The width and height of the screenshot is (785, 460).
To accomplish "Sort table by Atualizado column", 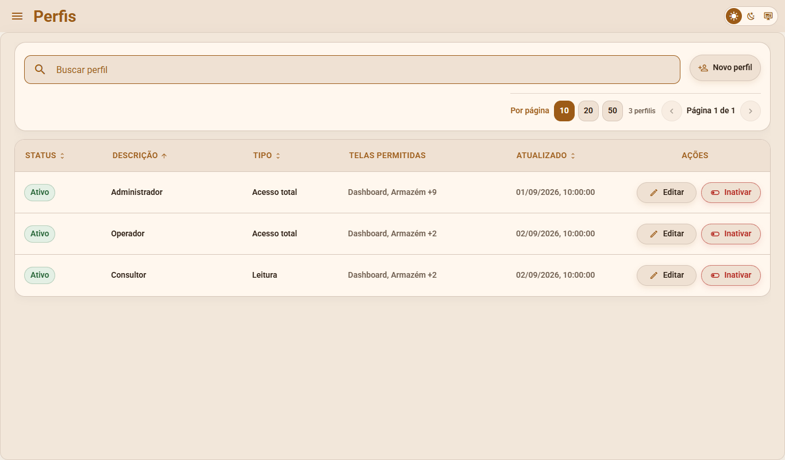I will [x=546, y=155].
